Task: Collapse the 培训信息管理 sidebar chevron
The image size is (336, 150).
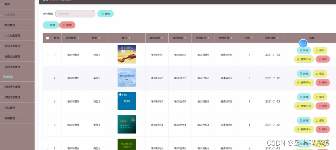Action: coord(30,67)
